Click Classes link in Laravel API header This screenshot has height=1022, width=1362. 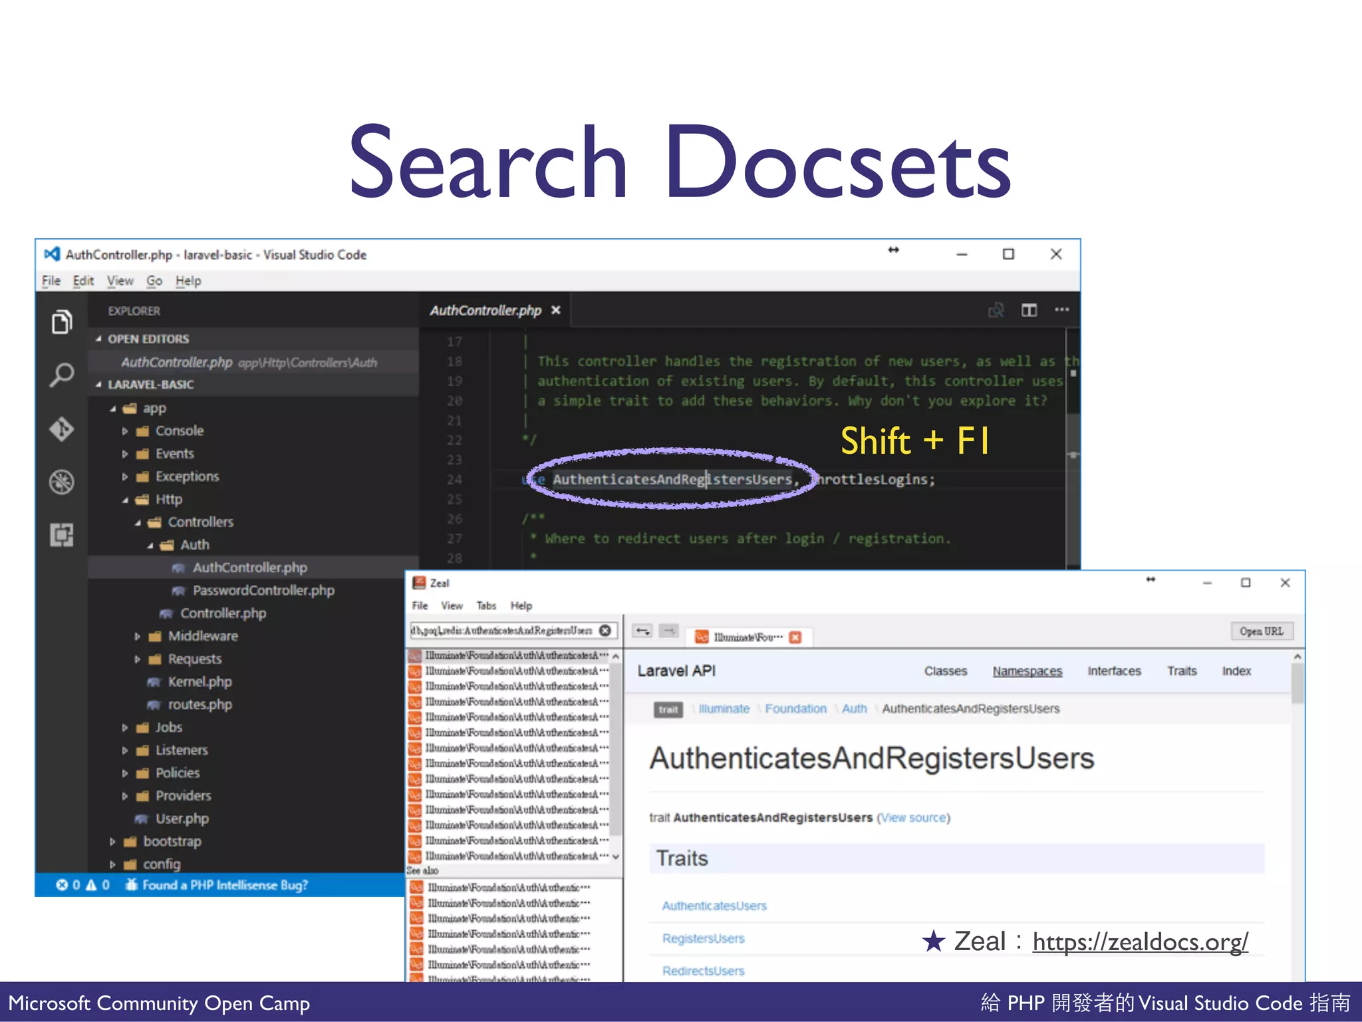[945, 671]
